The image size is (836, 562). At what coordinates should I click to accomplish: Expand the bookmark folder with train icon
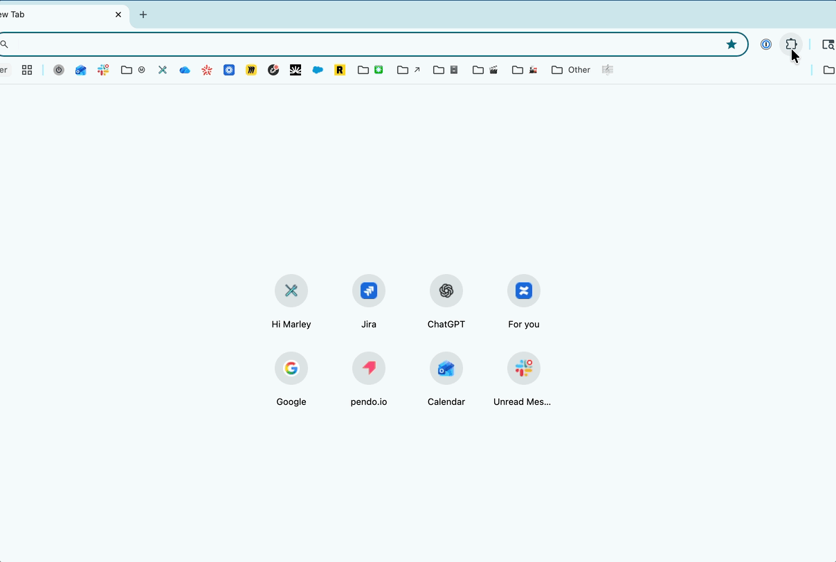[x=525, y=70]
